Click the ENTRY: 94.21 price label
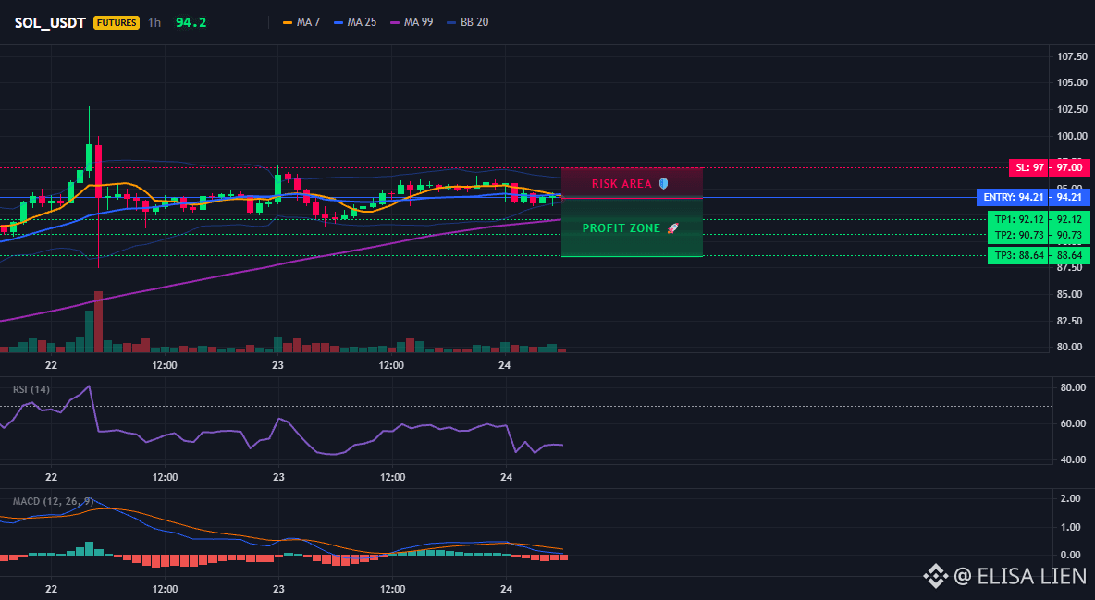The height and width of the screenshot is (600, 1095). click(1014, 198)
